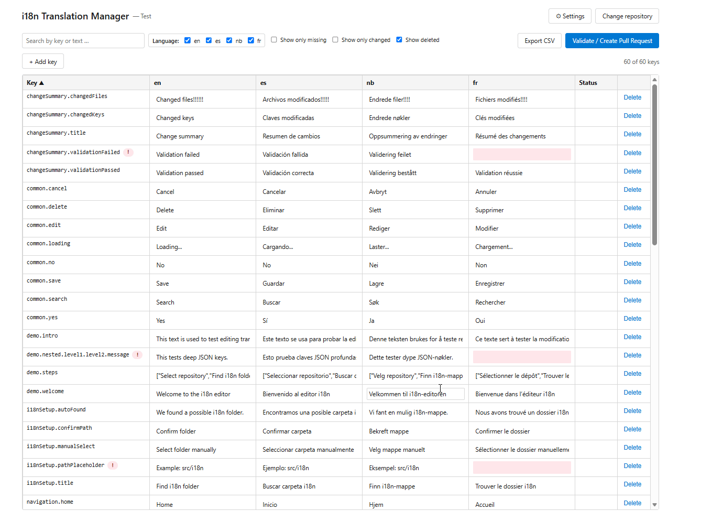Click the empty fr cell for changeSummary.validationFailed
701x532 pixels.
(522, 154)
